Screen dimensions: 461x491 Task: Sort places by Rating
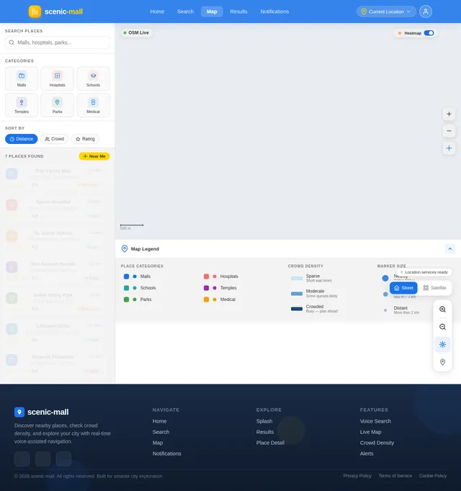click(85, 139)
